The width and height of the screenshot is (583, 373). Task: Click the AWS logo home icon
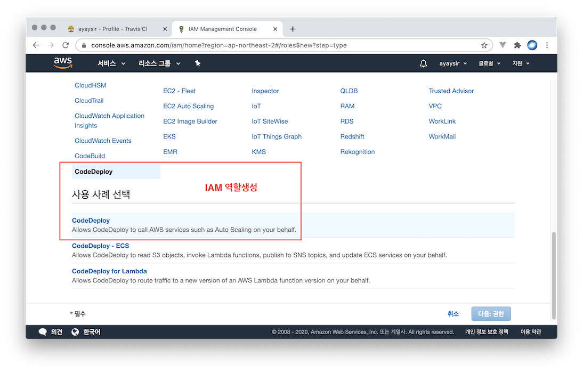[x=63, y=63]
